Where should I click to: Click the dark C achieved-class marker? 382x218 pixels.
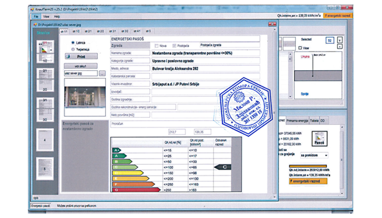click(223, 167)
